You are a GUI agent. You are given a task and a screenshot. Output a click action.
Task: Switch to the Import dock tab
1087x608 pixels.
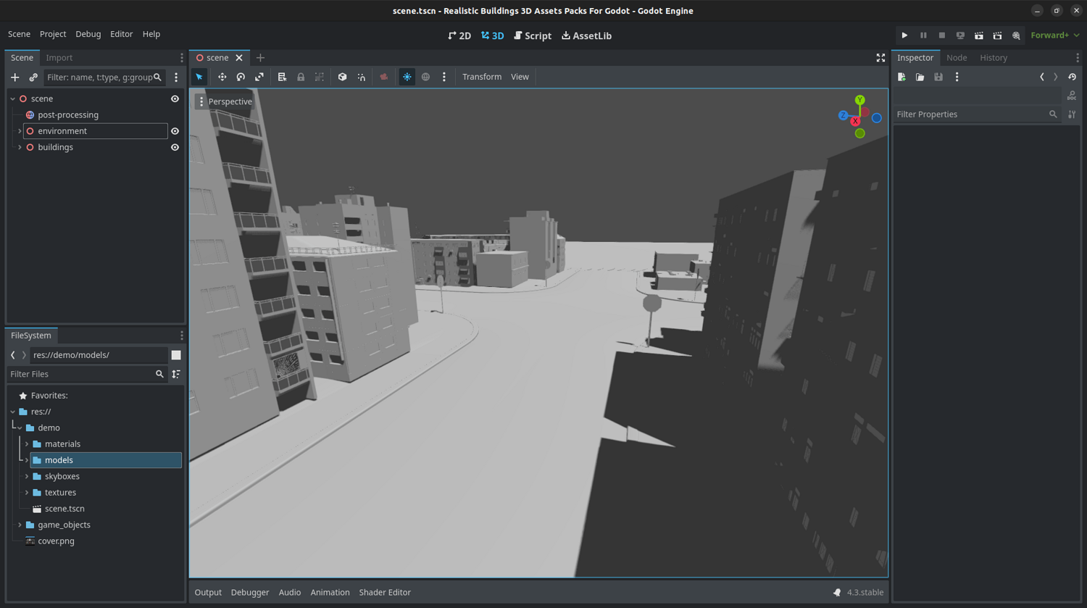click(x=59, y=58)
